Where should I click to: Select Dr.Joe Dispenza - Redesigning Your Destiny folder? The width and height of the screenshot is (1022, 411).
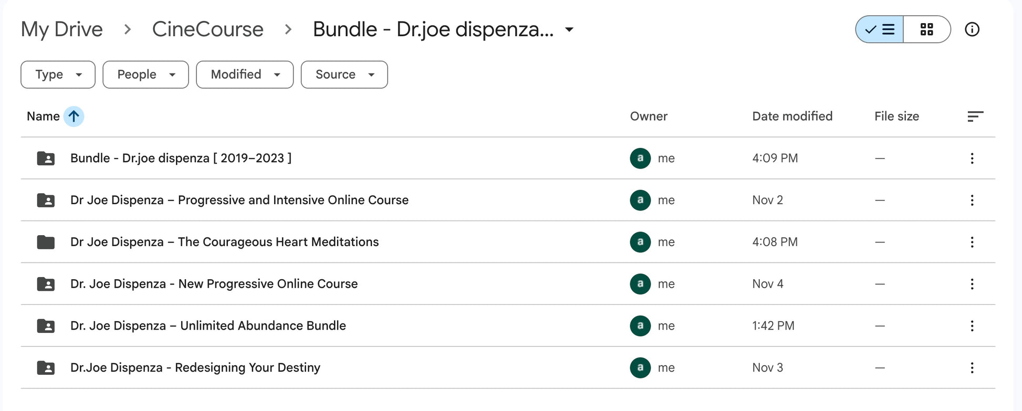point(195,368)
